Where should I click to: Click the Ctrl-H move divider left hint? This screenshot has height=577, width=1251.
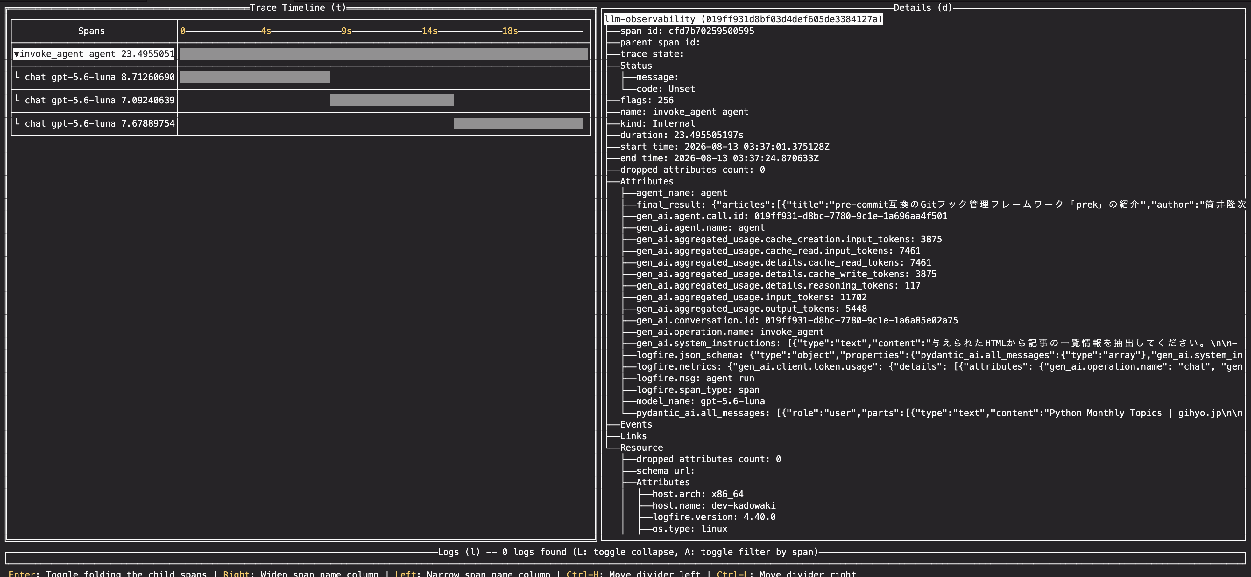(x=633, y=574)
